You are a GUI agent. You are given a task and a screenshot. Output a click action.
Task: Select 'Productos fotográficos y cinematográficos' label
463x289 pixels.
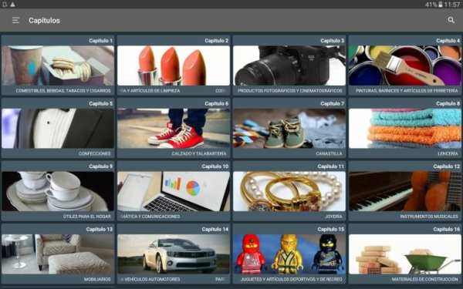[290, 90]
